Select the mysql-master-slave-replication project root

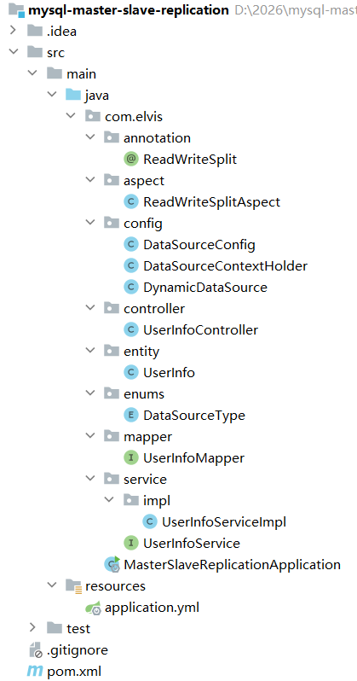point(129,10)
